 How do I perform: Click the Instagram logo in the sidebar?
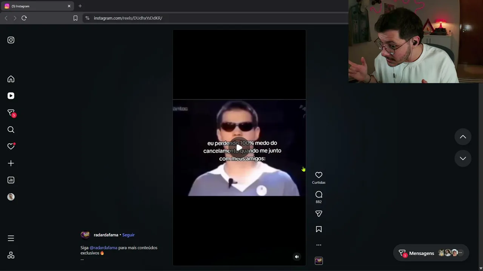[11, 40]
